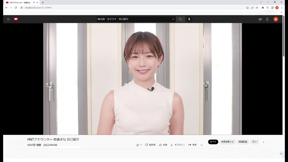Open the three-dot more actions menu

tap(202, 145)
